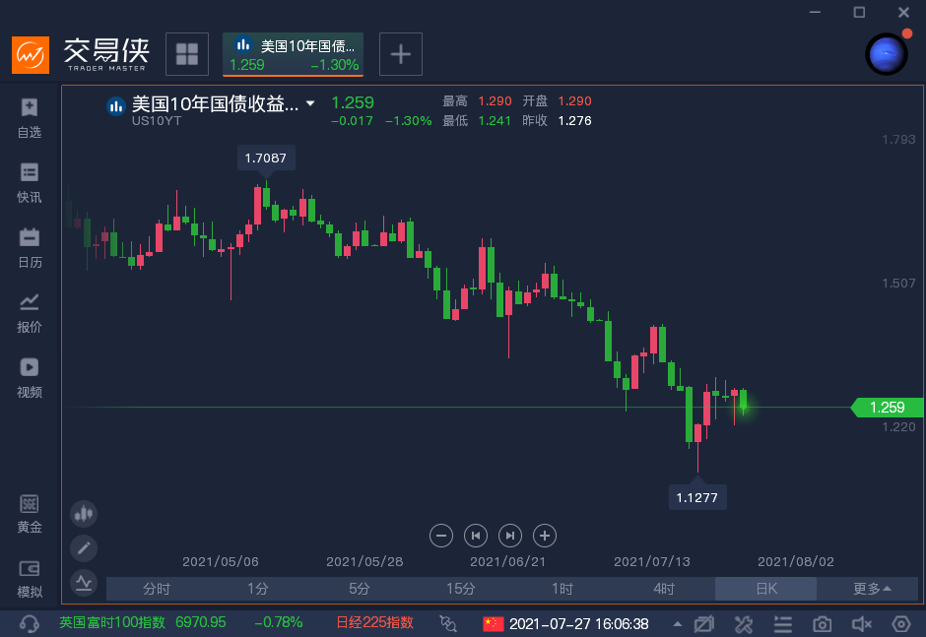The height and width of the screenshot is (637, 926).
Task: Open 视频 video in the sidebar
Action: 29,378
